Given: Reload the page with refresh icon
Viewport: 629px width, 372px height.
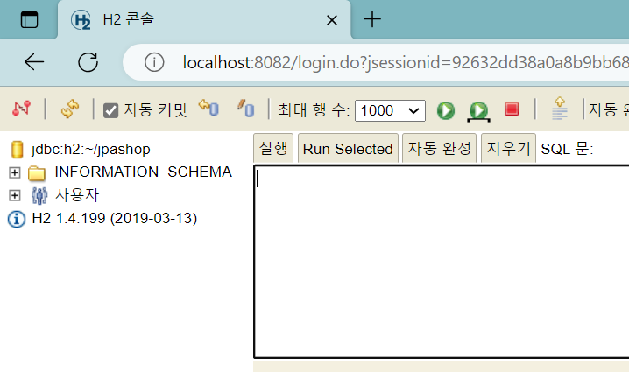Looking at the screenshot, I should pyautogui.click(x=88, y=62).
